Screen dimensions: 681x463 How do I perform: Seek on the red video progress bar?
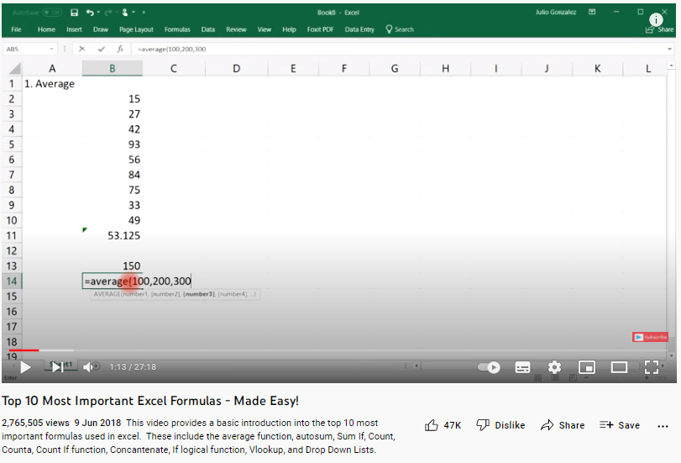pyautogui.click(x=24, y=350)
